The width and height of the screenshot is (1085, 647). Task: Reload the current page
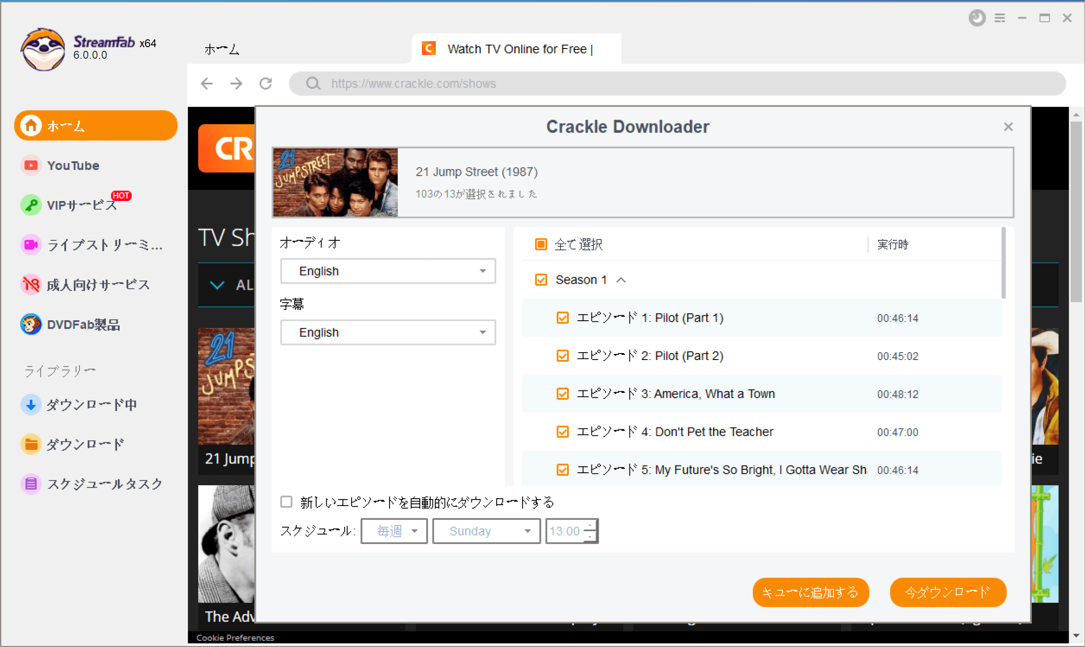pyautogui.click(x=266, y=84)
